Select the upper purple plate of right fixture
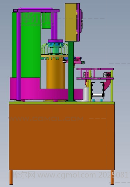The height and width of the screenshot is (187, 130). (95, 69)
